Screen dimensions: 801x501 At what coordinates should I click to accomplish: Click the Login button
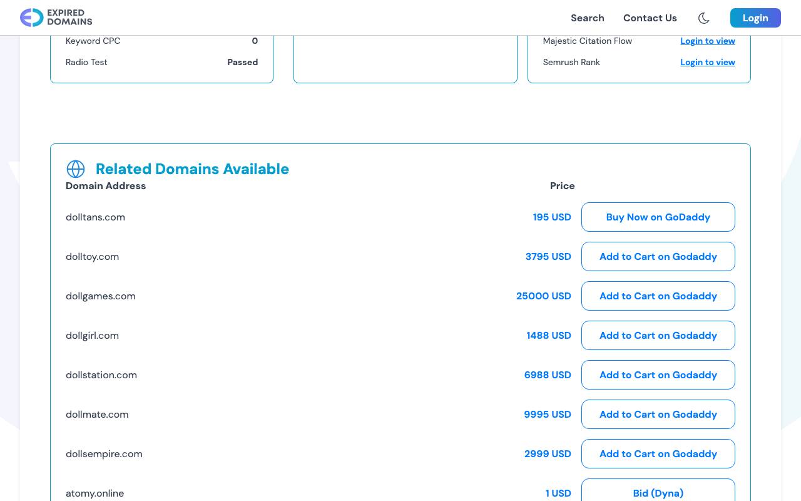(755, 18)
